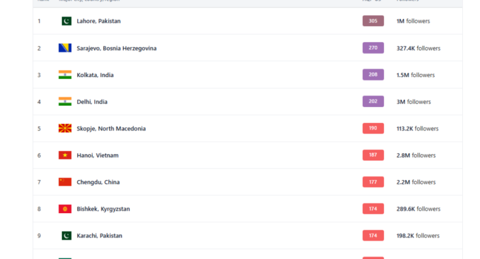Click the India flag next to Kolkata
Viewport: 480px width, 259px height.
pyautogui.click(x=65, y=75)
